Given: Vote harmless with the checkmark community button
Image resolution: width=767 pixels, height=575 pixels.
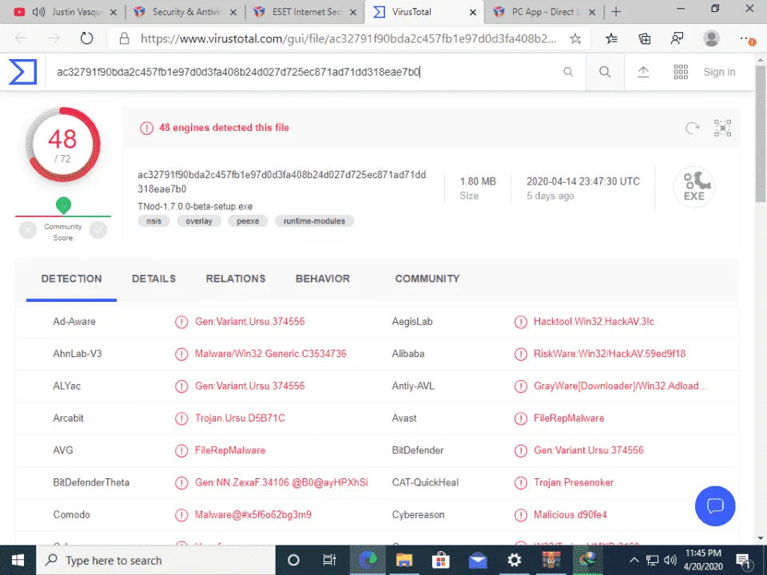Looking at the screenshot, I should [x=98, y=230].
